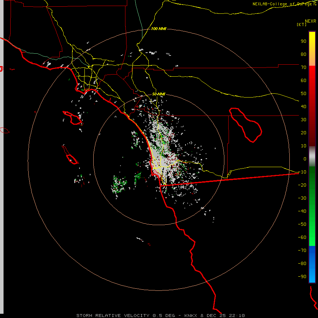This screenshot has width=318, height=318.
Task: Click the positive 40 scale value
Action: pos(304,106)
